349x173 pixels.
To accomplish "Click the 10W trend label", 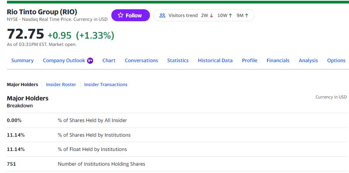I will [x=222, y=15].
